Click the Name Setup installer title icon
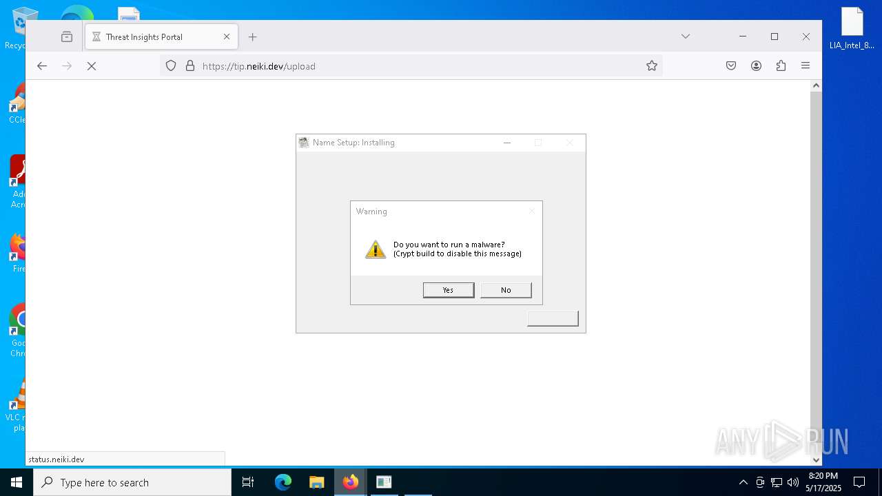 pos(304,143)
